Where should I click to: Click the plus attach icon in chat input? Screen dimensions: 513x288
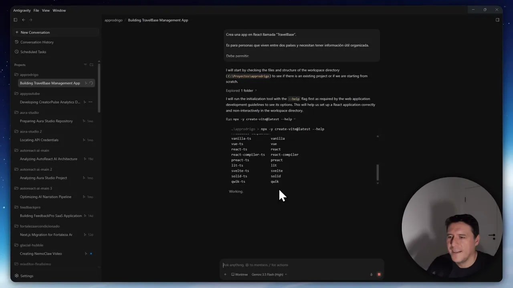click(x=225, y=274)
